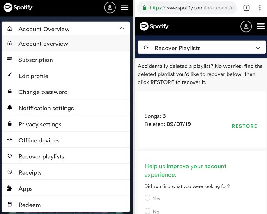The image size is (267, 214).
Task: Open the browser tab switcher showing 1
Action: point(246,8)
